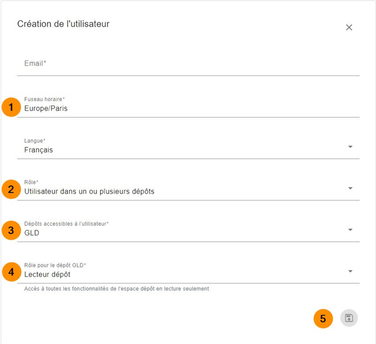
Task: Click the orange badge numbered 5
Action: 323,318
